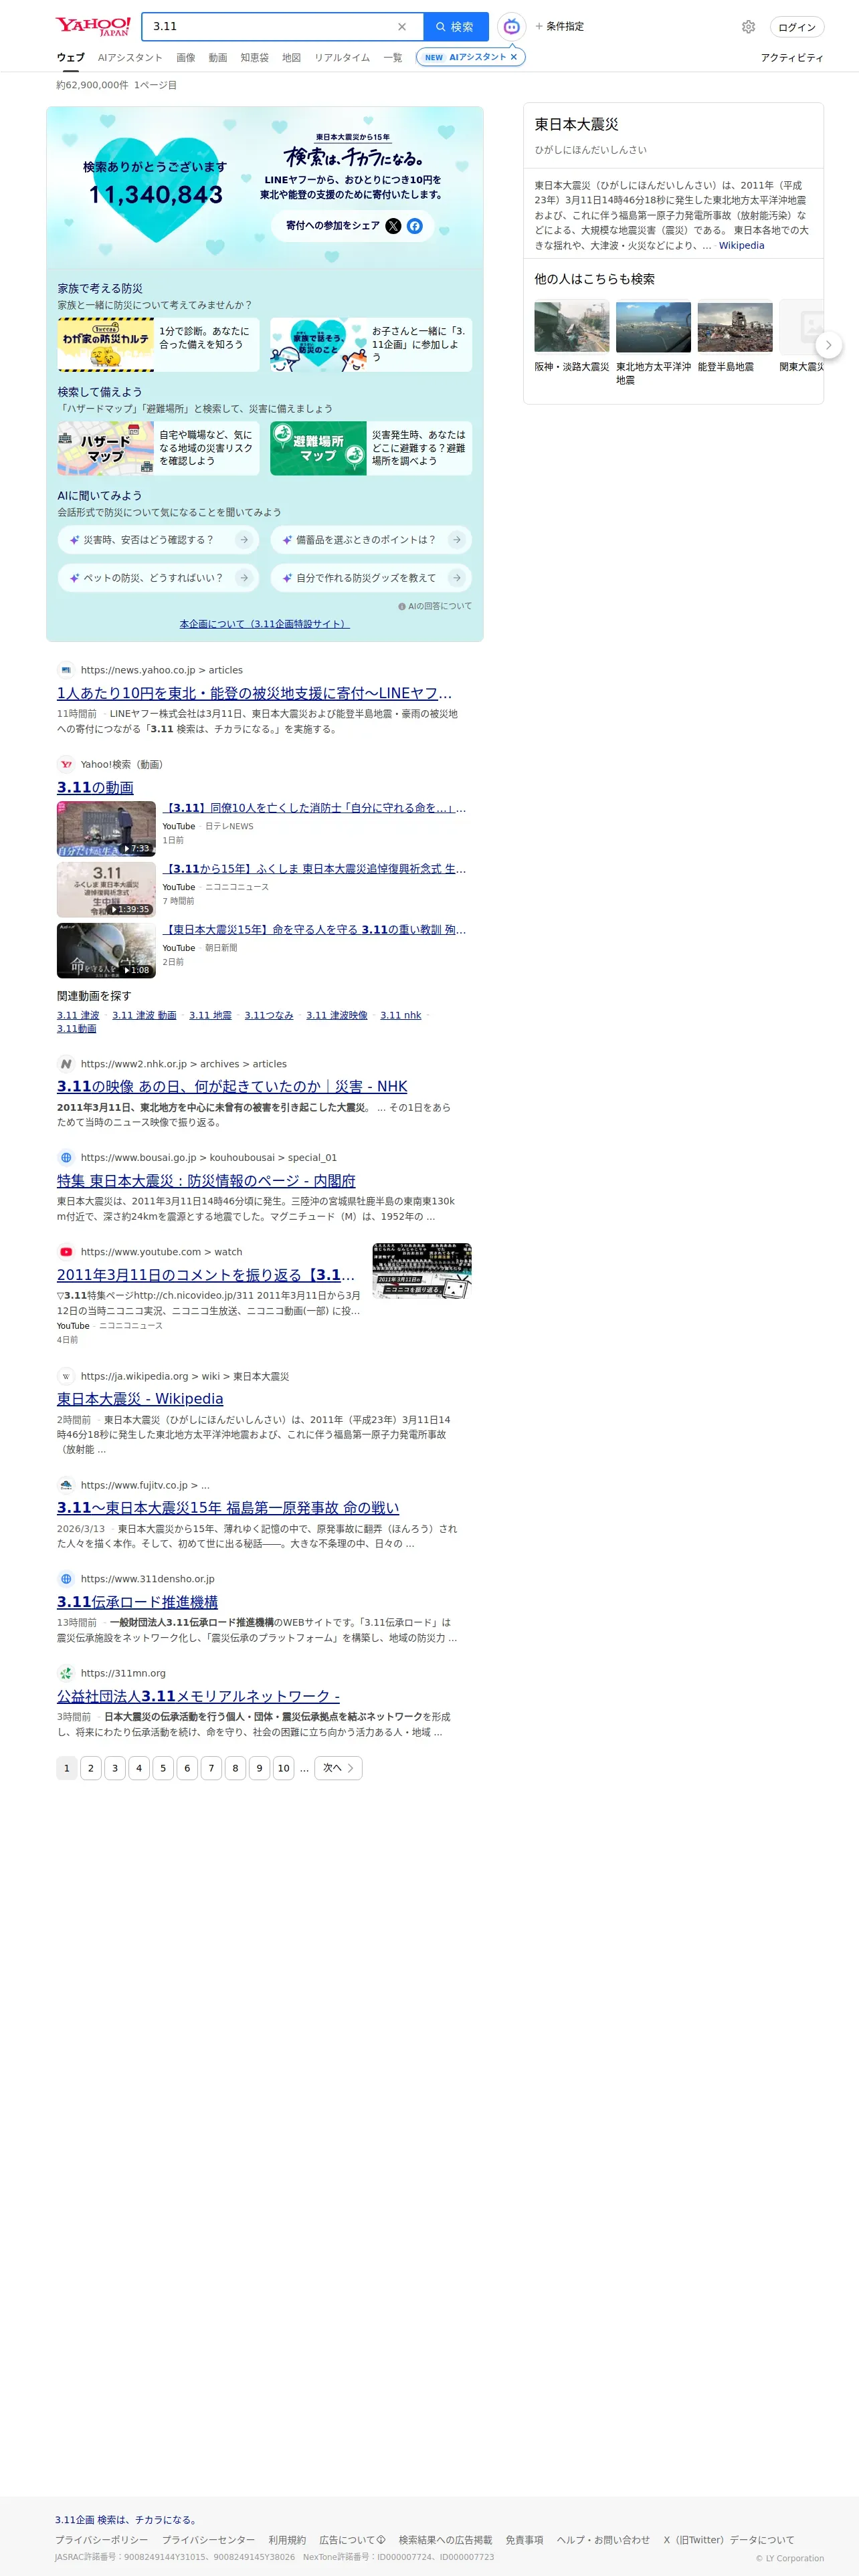Open the AI assistant robot icon
The height and width of the screenshot is (2576, 859).
[511, 27]
